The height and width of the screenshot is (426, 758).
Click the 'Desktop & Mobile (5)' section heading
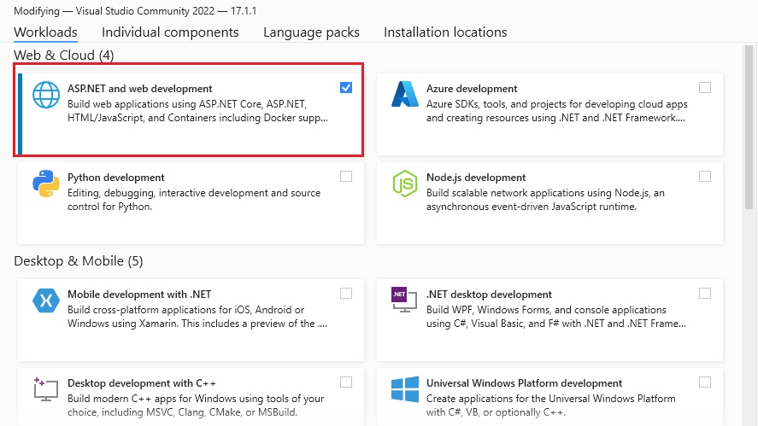click(79, 261)
